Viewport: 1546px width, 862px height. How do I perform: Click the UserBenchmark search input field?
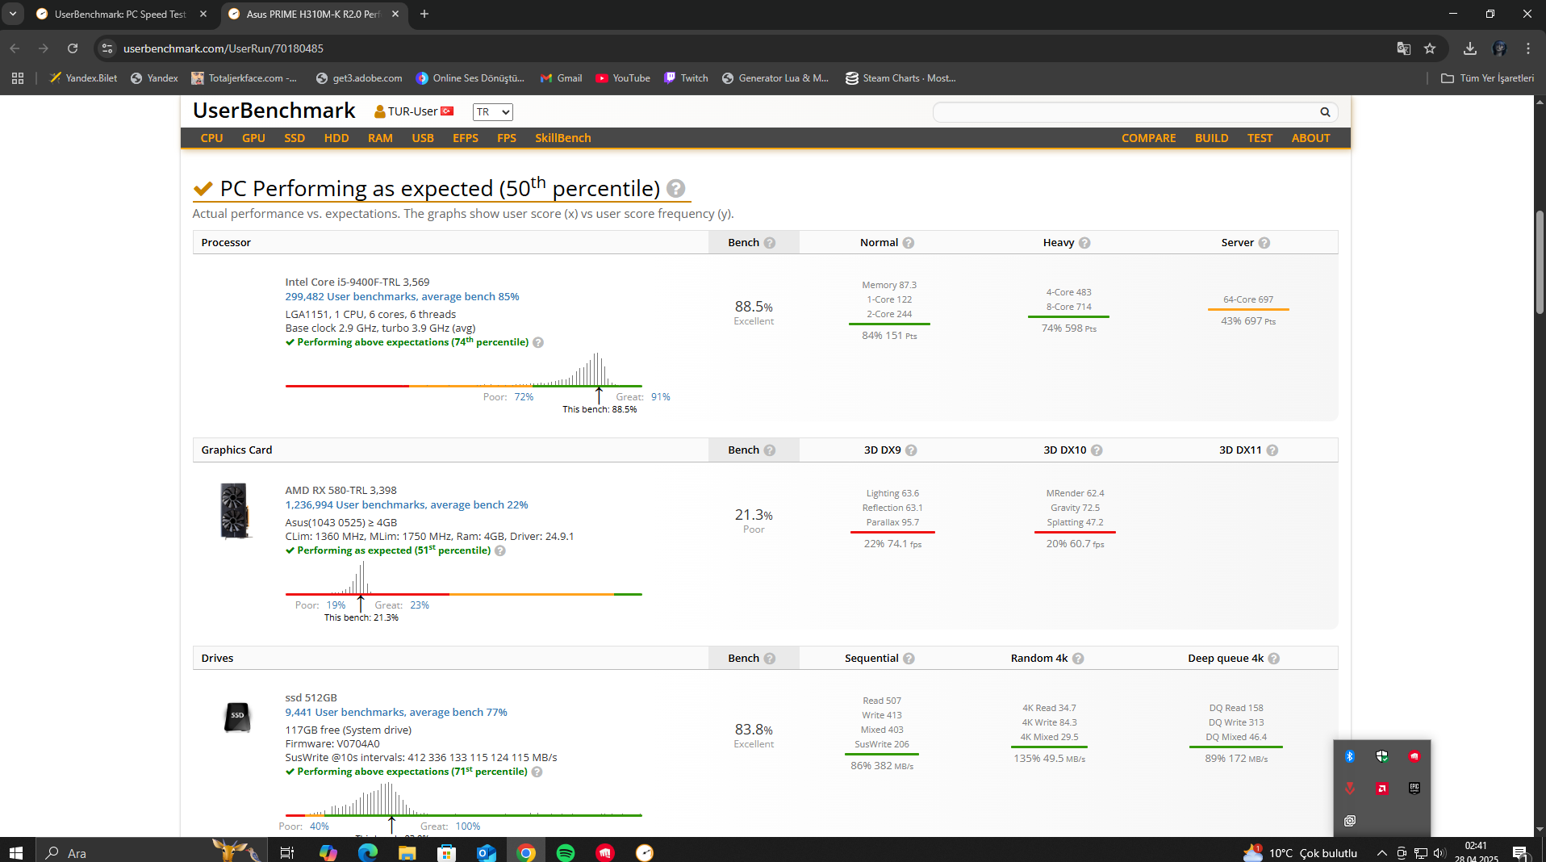point(1126,112)
